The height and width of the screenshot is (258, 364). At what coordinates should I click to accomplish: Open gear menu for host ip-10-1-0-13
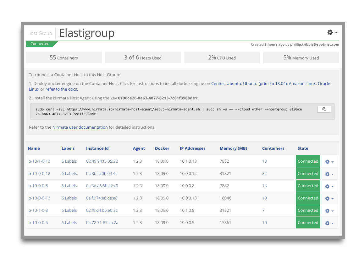[x=329, y=162]
